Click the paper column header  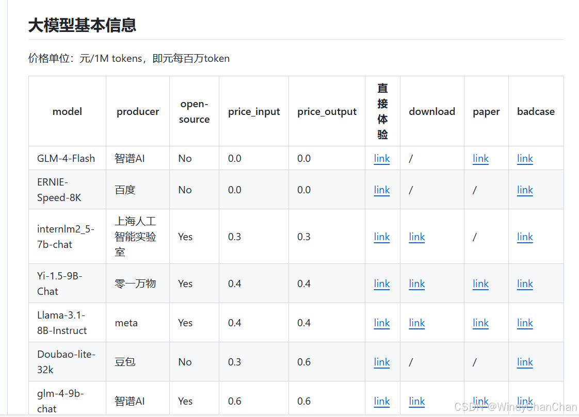(486, 112)
